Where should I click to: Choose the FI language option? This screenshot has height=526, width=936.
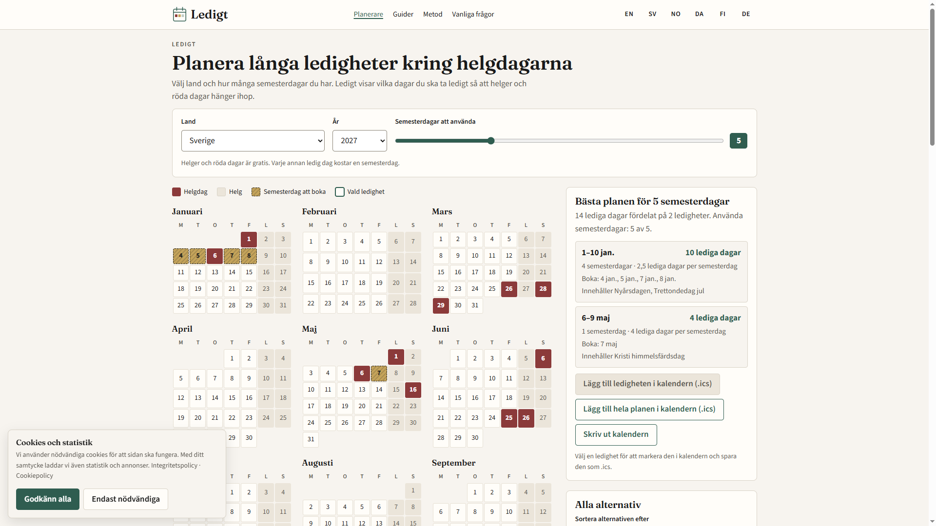coord(722,14)
